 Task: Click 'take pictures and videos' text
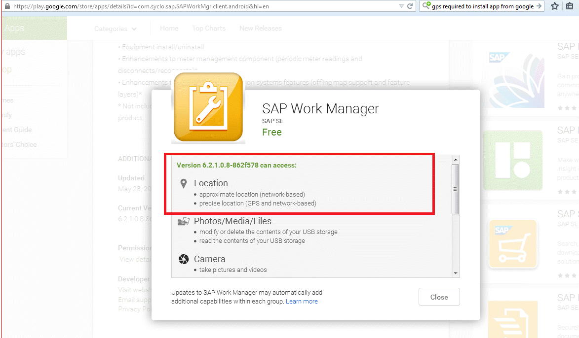tap(233, 270)
